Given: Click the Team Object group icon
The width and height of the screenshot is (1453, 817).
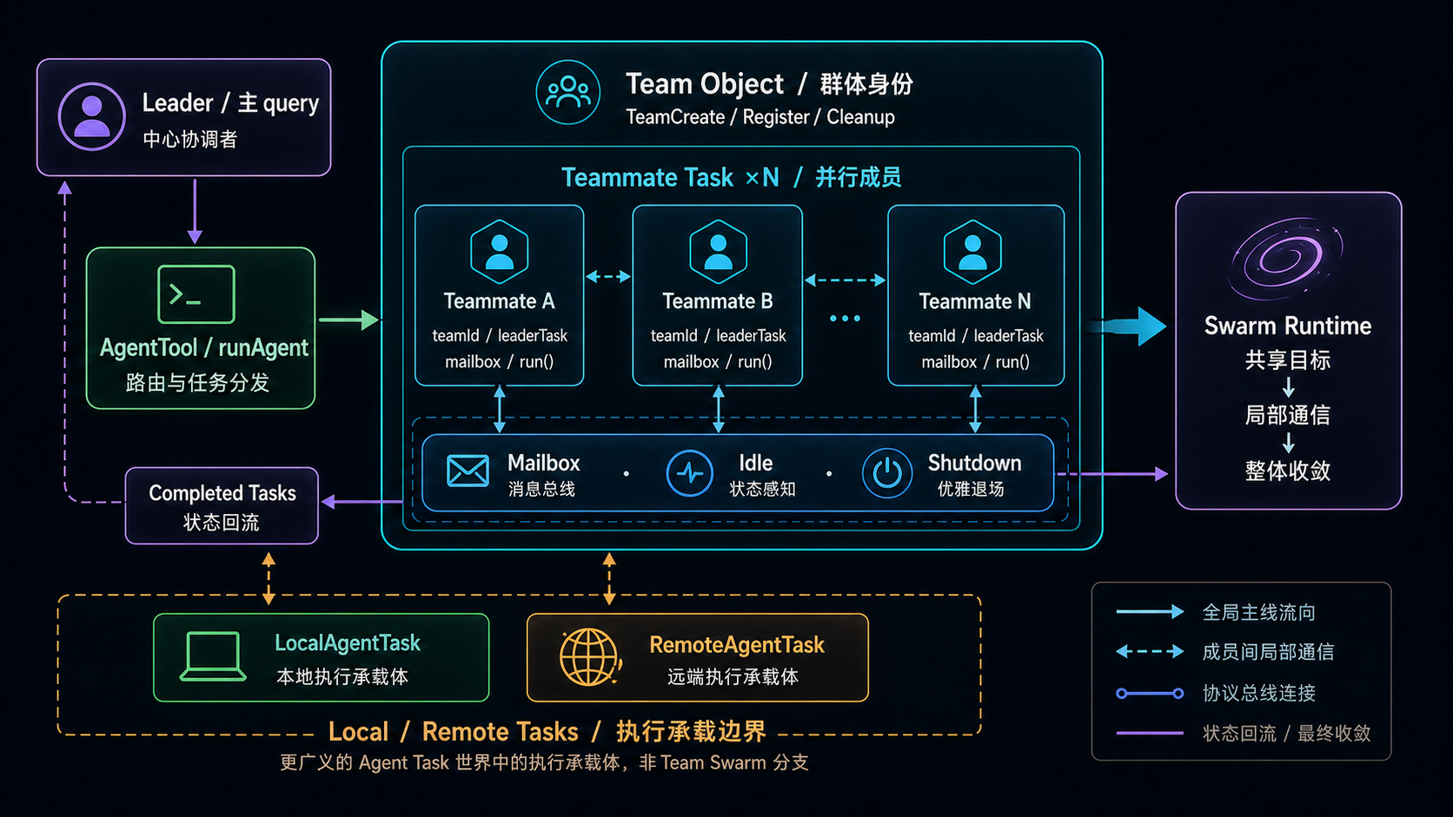Looking at the screenshot, I should (x=568, y=92).
